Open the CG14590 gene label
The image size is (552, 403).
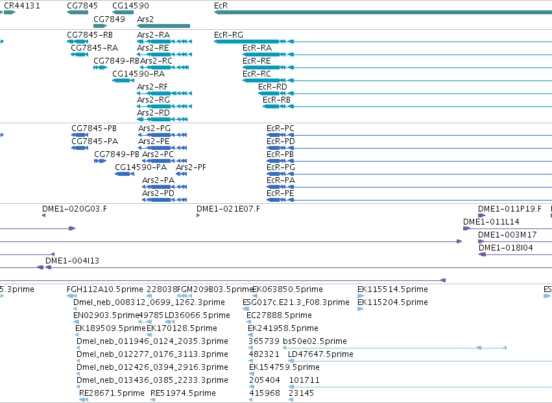(130, 6)
